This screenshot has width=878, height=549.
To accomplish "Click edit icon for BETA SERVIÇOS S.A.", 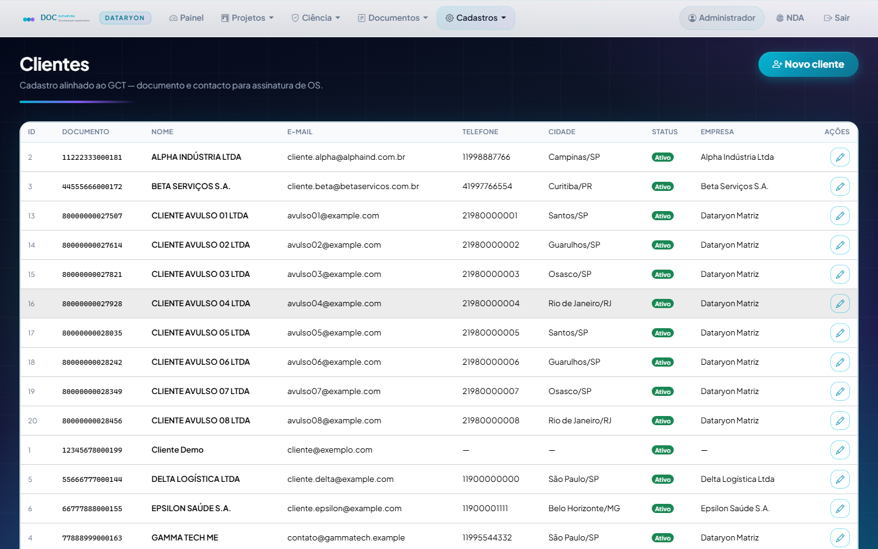I will click(x=840, y=187).
